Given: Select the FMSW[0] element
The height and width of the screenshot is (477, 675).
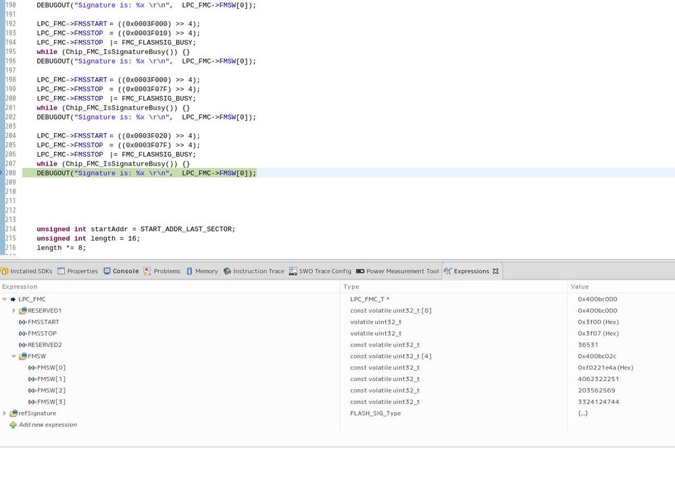Looking at the screenshot, I should (338, 368).
